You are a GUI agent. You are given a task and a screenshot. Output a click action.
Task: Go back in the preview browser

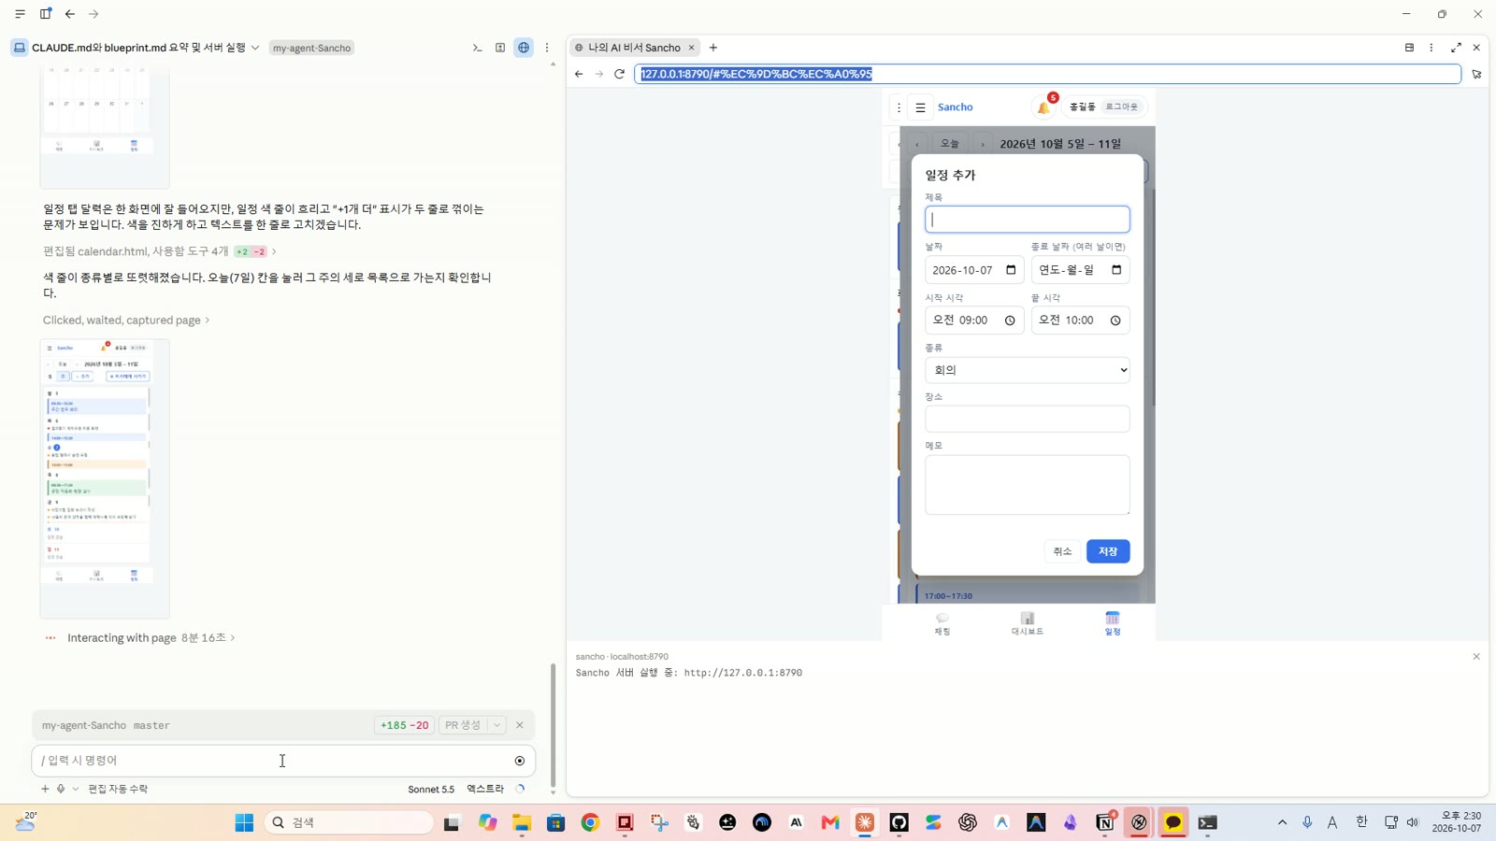tap(579, 74)
